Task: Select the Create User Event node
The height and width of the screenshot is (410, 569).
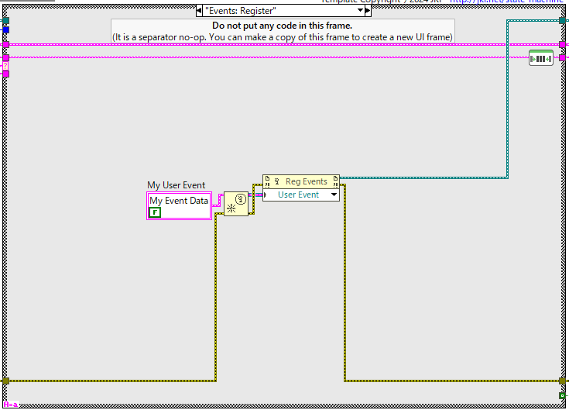Action: [236, 204]
